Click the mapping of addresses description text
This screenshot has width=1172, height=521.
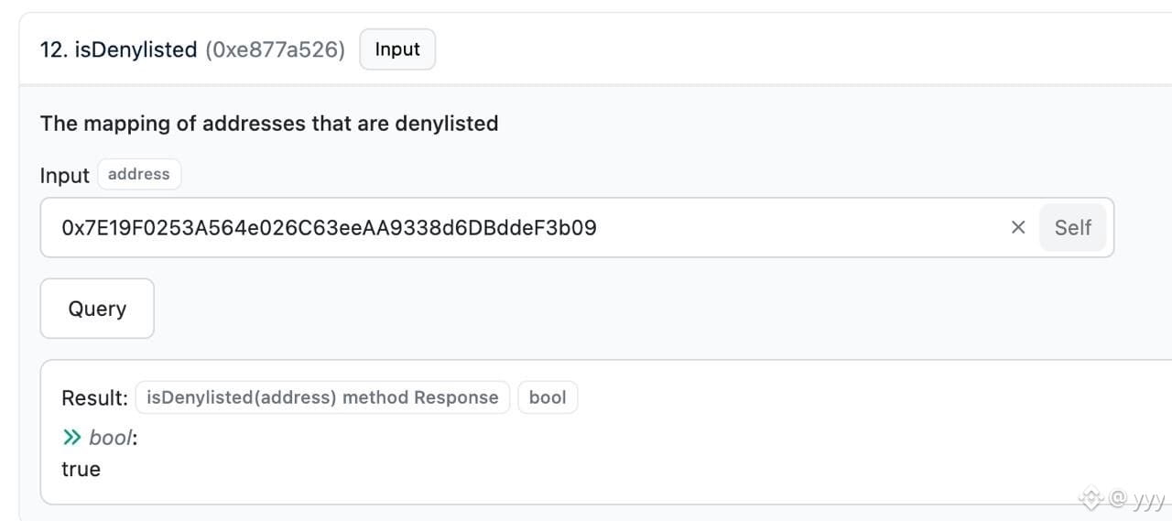click(x=269, y=124)
